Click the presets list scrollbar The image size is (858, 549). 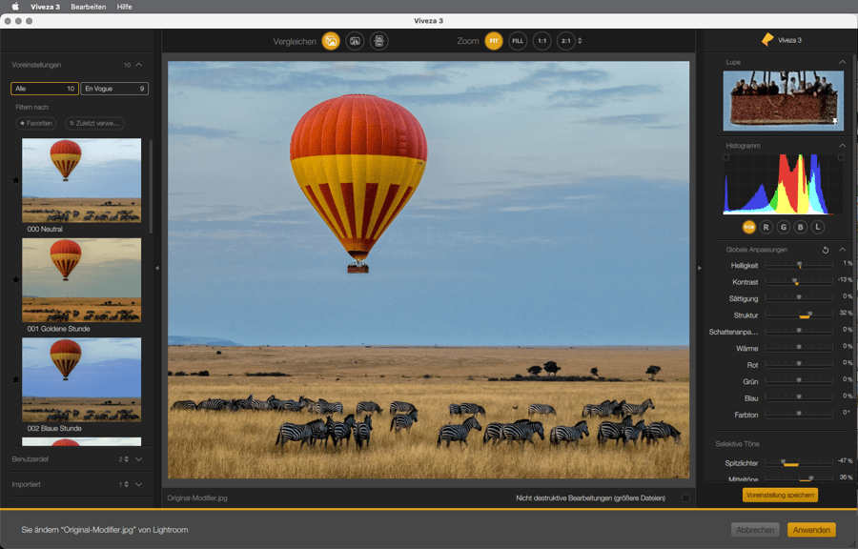(x=151, y=186)
